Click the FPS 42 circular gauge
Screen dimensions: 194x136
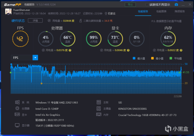[20, 39]
